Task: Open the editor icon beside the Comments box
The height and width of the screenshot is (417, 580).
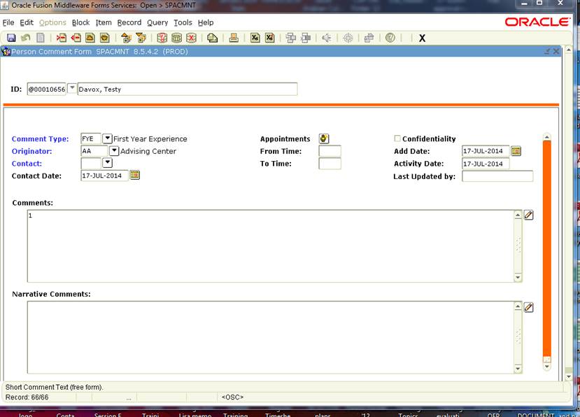Action: pos(529,215)
